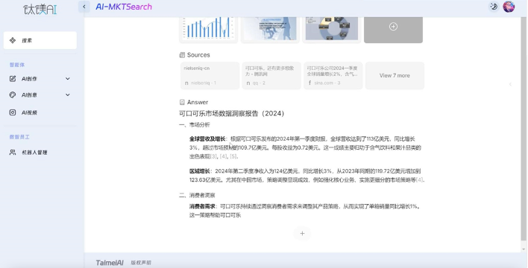
Task: Click the AI视频 camera icon
Action: 13,112
